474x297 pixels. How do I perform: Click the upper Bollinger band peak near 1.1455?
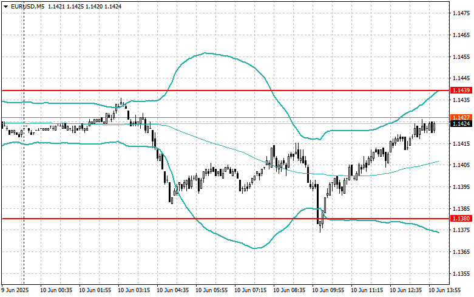point(206,53)
